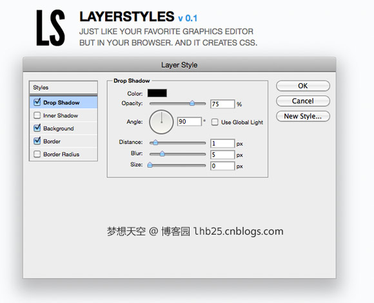Click the angle dial control
The height and width of the screenshot is (303, 374).
(161, 122)
